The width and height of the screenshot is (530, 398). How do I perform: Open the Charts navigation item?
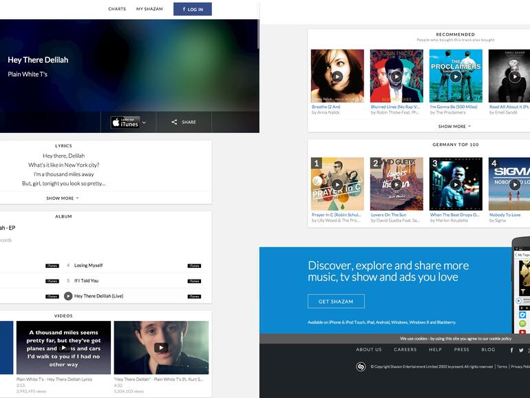(x=117, y=9)
